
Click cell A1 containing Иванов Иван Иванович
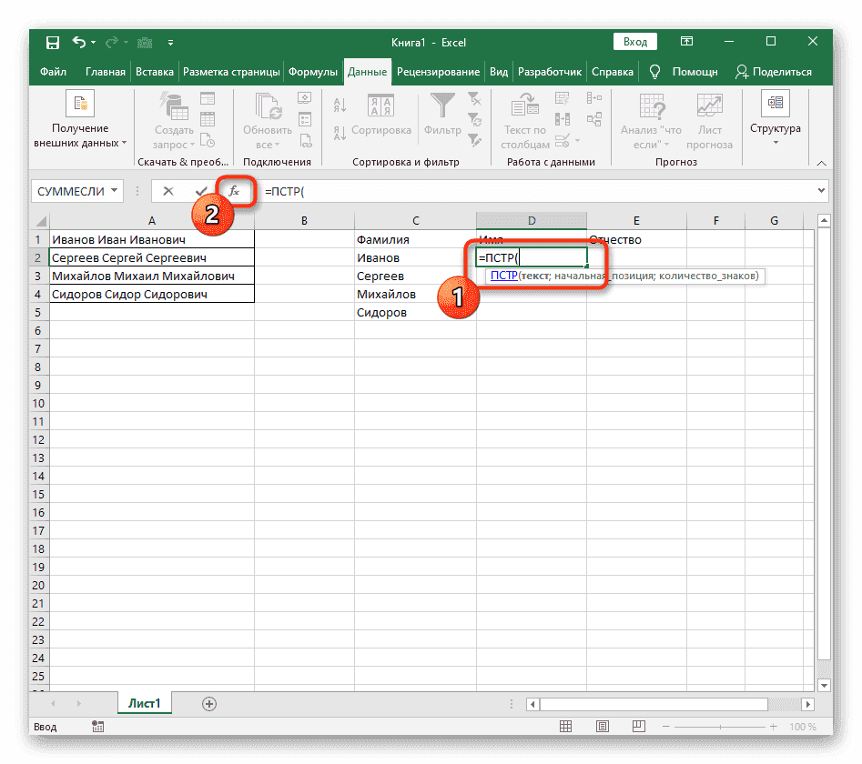[x=151, y=238]
